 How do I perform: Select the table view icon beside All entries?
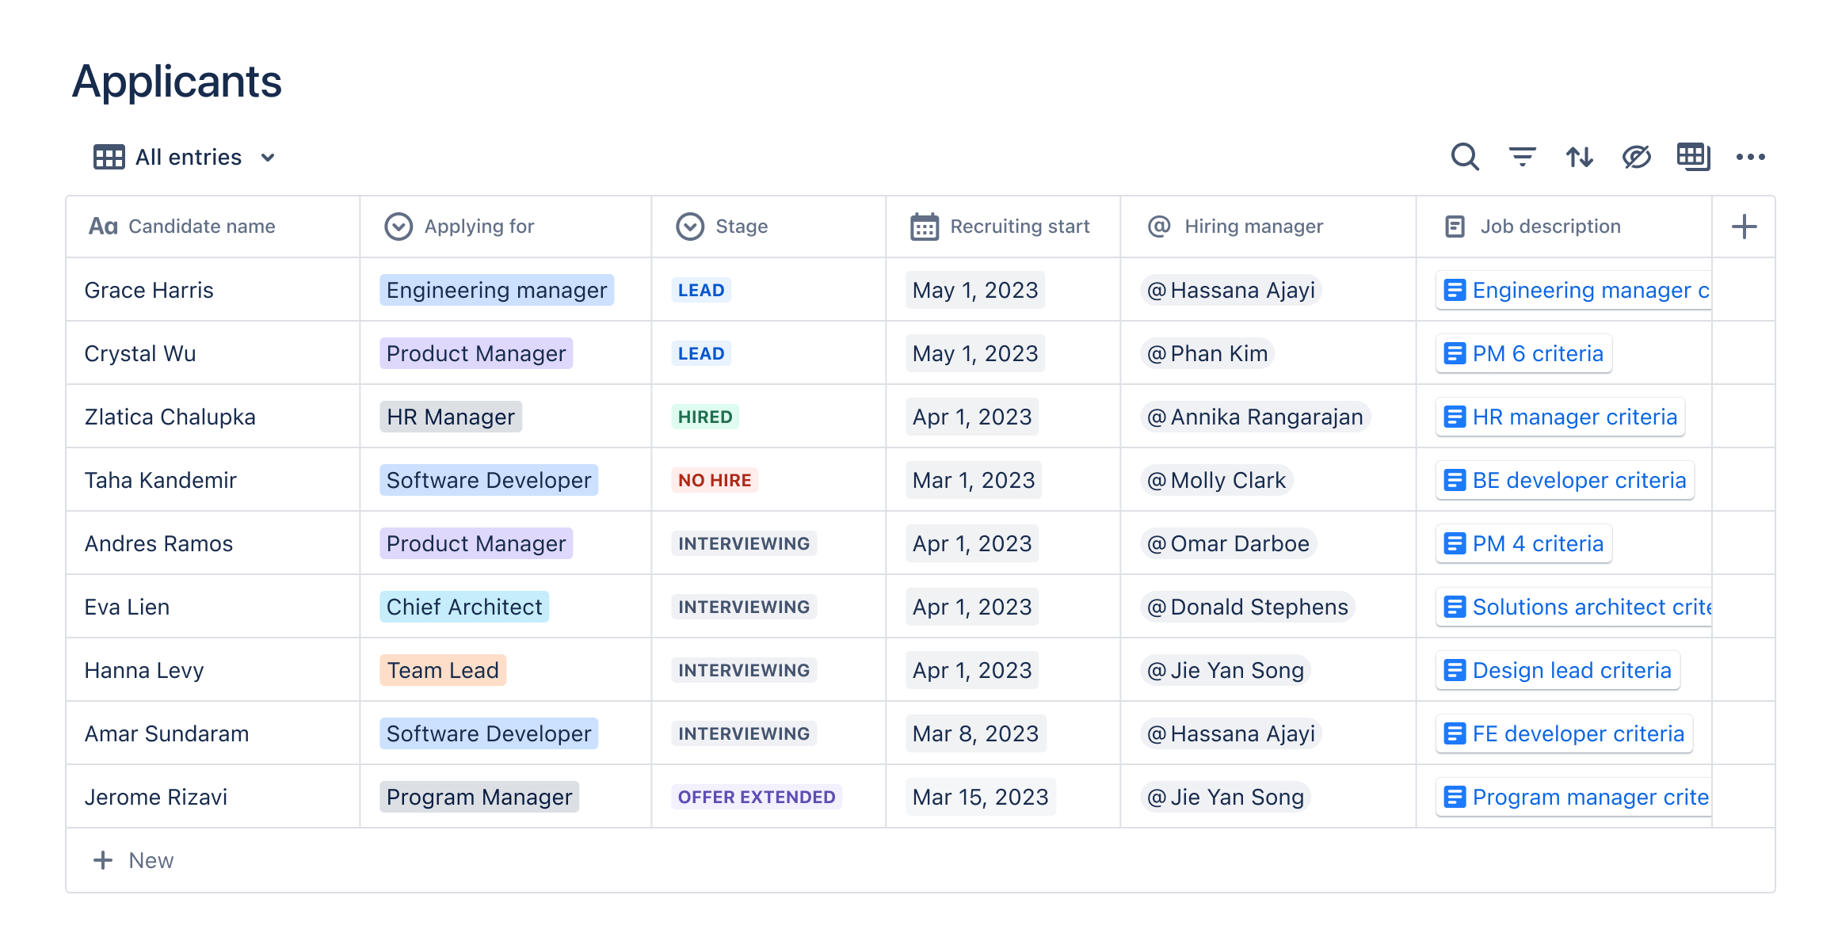[109, 156]
